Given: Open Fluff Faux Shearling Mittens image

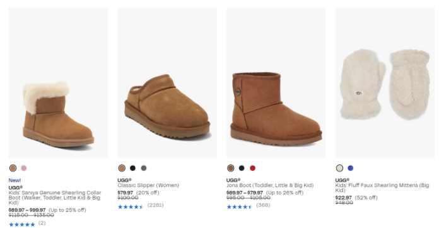Looking at the screenshot, I should point(385,83).
